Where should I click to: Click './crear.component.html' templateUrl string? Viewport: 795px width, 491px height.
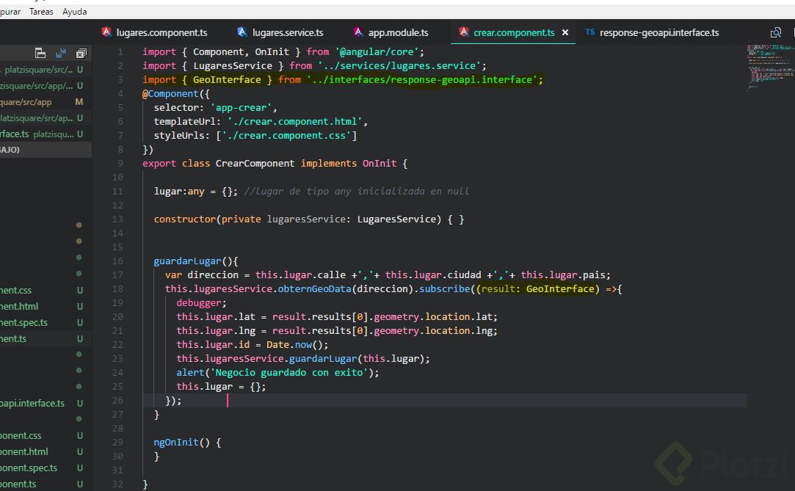pyautogui.click(x=294, y=122)
